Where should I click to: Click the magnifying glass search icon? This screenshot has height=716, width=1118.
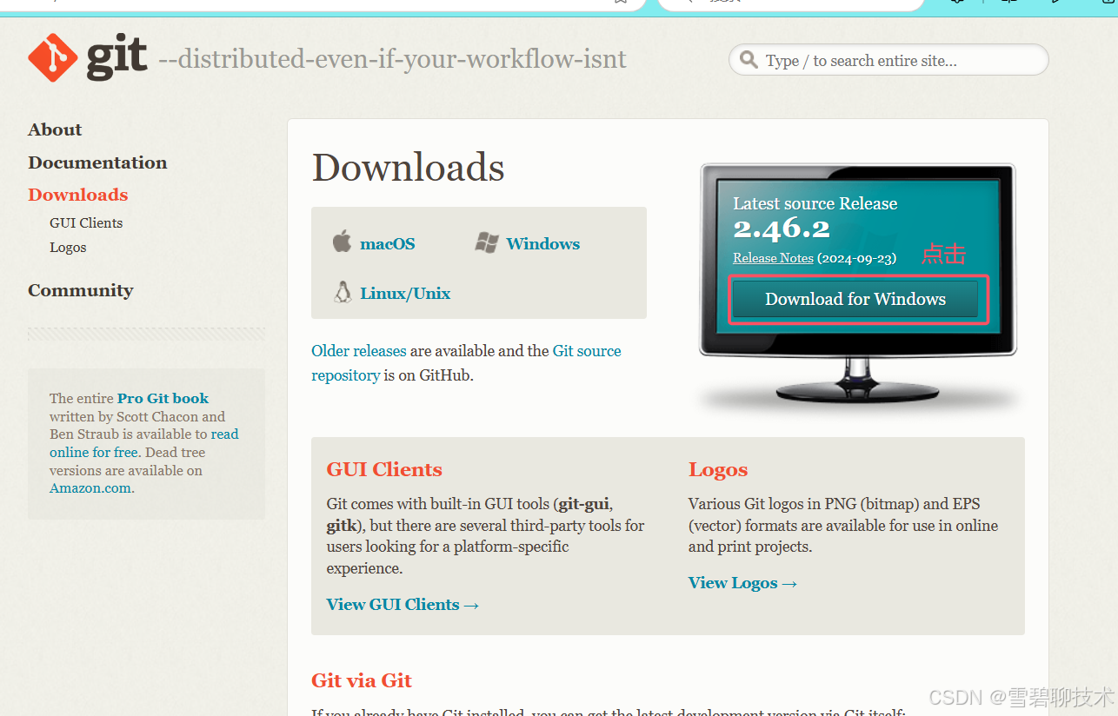[748, 60]
